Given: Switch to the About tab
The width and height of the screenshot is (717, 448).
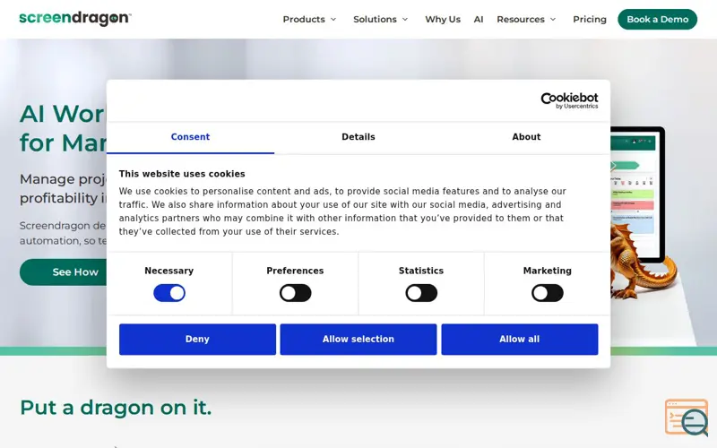Looking at the screenshot, I should [x=526, y=137].
